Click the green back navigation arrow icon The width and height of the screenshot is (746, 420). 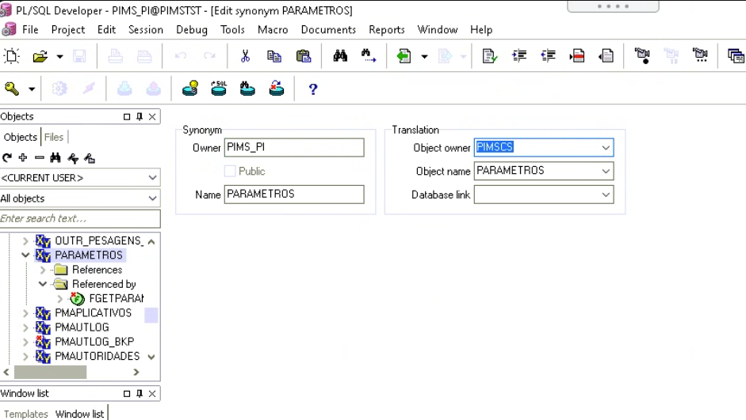tap(404, 56)
